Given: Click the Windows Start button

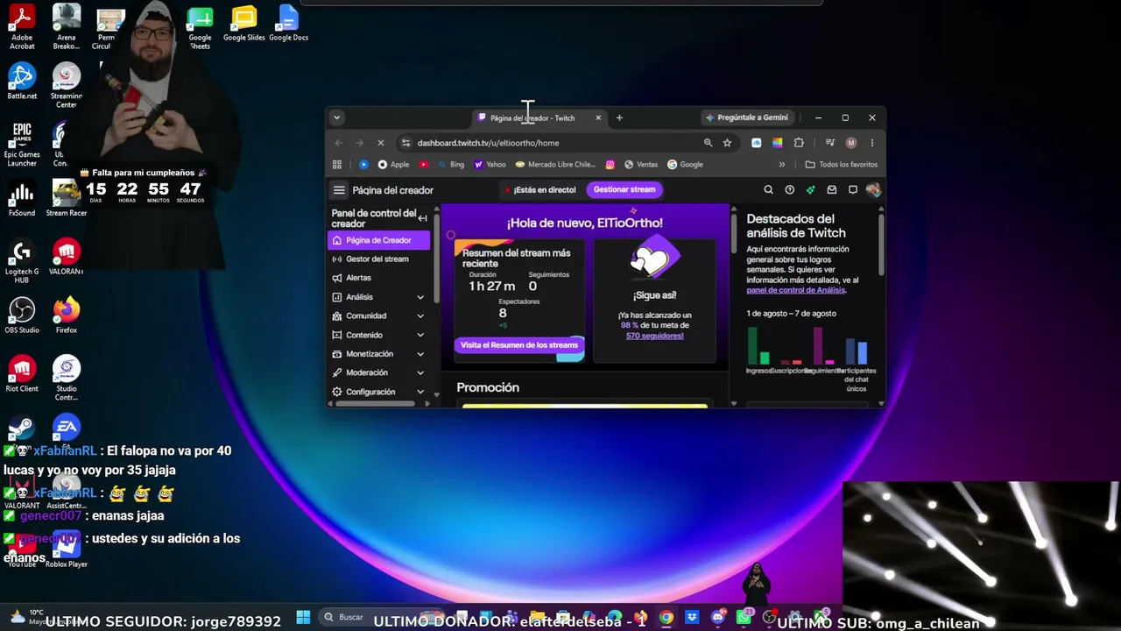Looking at the screenshot, I should click(303, 617).
